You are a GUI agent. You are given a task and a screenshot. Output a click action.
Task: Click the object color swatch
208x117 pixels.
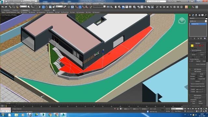pyautogui.click(x=206, y=18)
